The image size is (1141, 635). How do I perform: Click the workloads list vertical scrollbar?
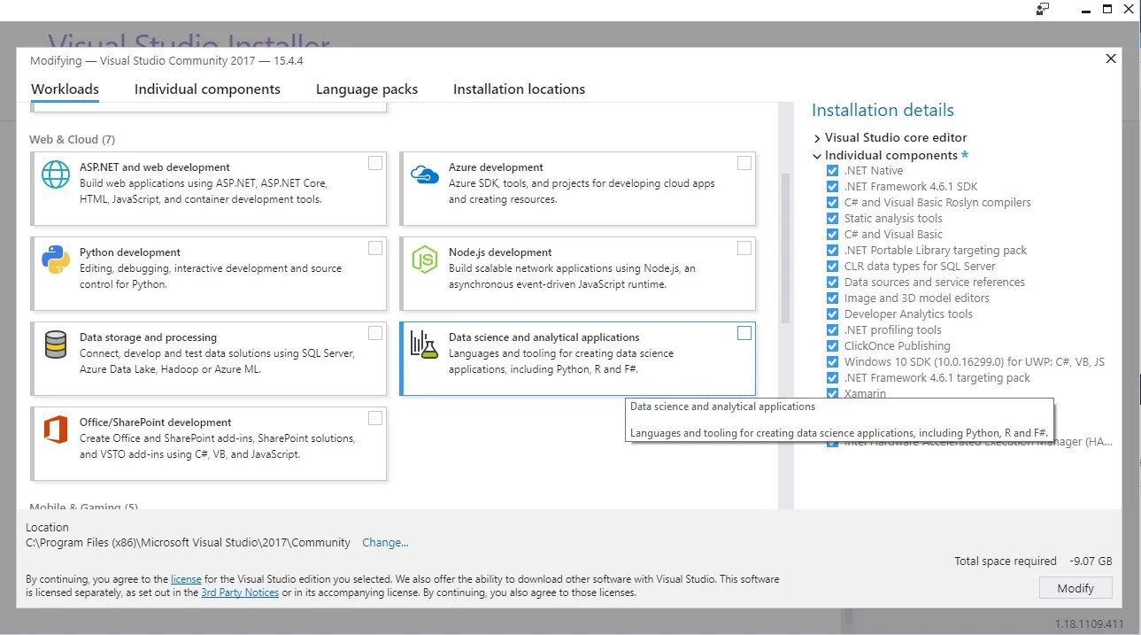[784, 248]
